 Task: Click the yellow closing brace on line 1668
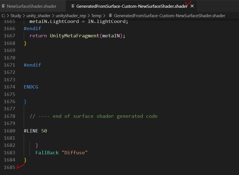(x=25, y=43)
